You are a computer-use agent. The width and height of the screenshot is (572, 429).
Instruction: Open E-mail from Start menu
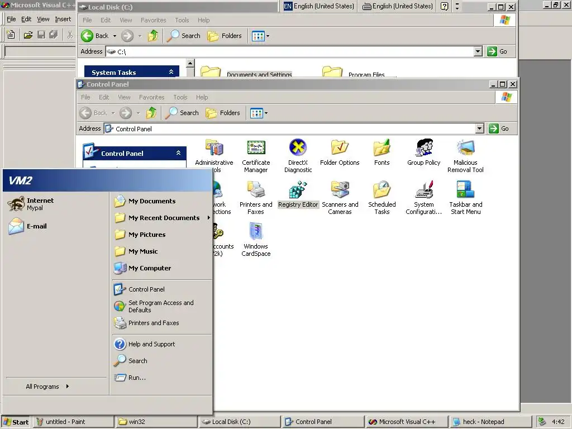pyautogui.click(x=28, y=226)
